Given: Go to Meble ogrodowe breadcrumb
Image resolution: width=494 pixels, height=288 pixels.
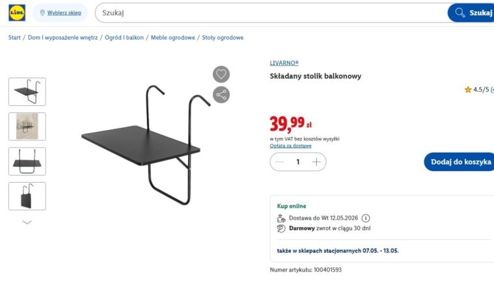Looking at the screenshot, I should point(172,38).
